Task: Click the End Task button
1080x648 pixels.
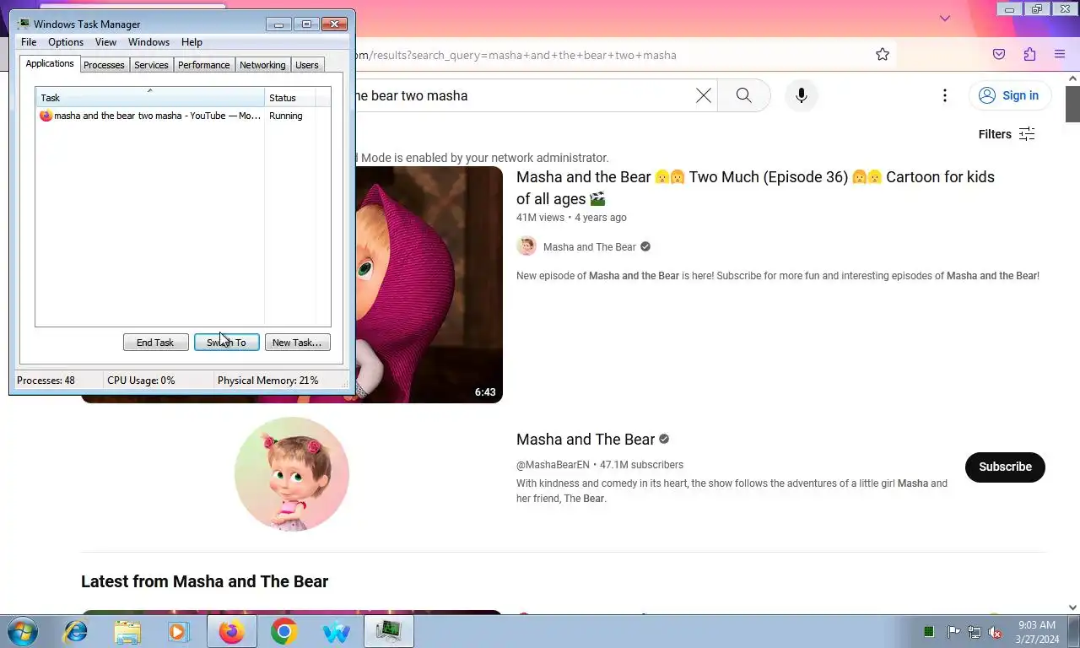Action: [x=155, y=343]
